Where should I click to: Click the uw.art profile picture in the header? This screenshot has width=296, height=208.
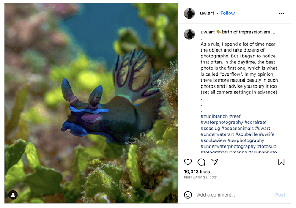(189, 13)
